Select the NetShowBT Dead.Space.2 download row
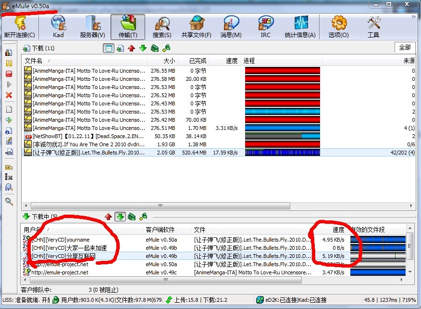The height and width of the screenshot is (309, 421). click(x=219, y=136)
